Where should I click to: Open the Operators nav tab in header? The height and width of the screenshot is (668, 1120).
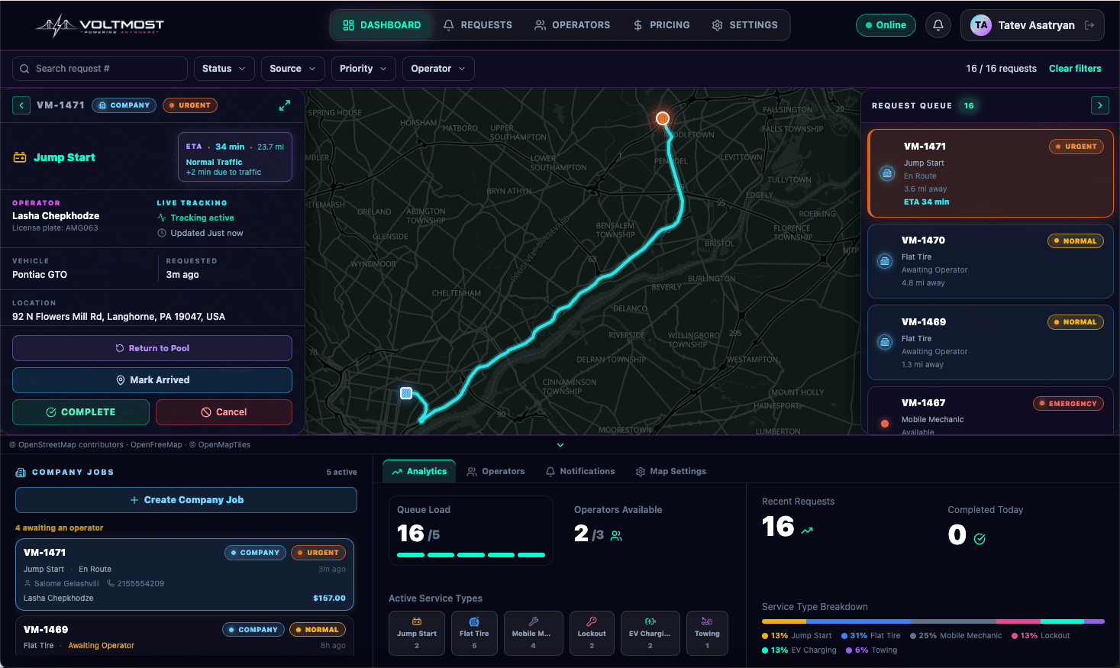pyautogui.click(x=572, y=25)
